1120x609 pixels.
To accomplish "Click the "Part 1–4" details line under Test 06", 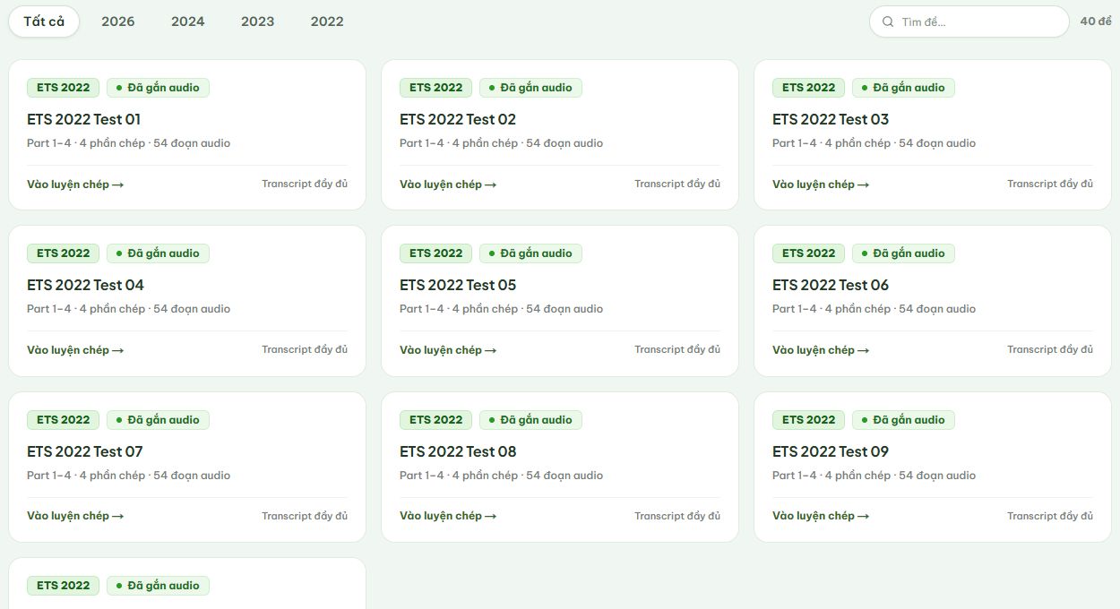I will click(x=874, y=309).
